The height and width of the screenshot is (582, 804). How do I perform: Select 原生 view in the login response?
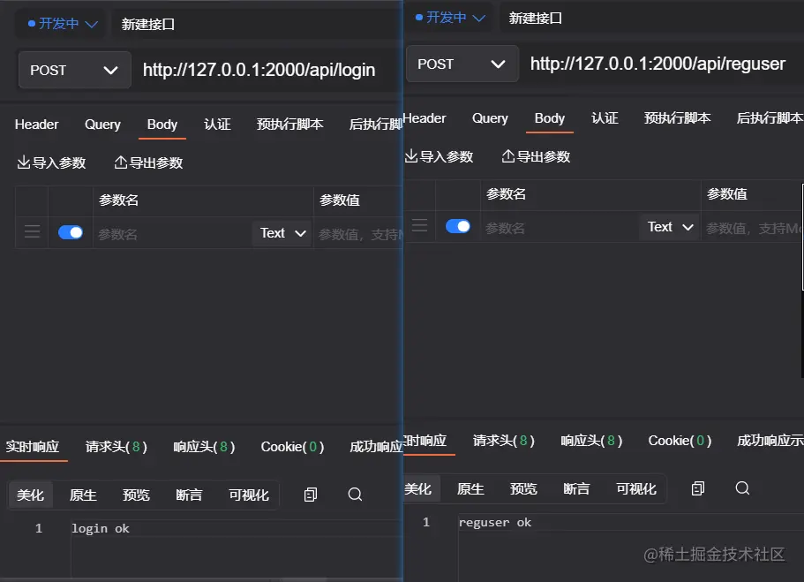pos(83,495)
